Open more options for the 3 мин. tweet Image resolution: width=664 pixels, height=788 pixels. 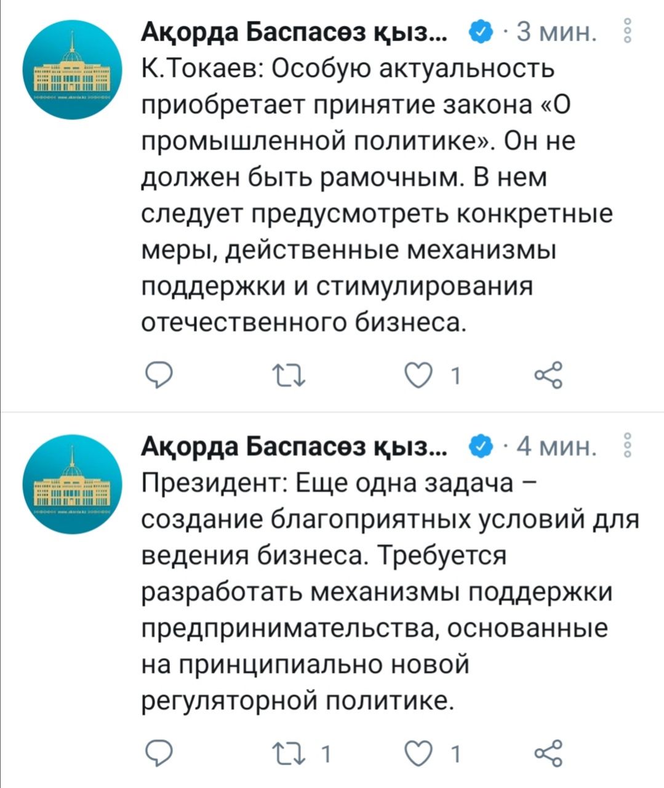(x=628, y=31)
